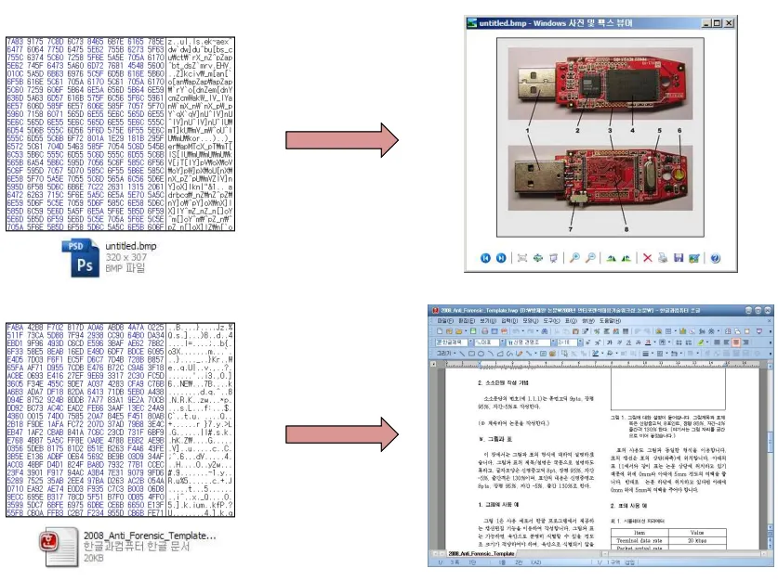
Task: Click the font color 가 swatch
Action: (648, 342)
